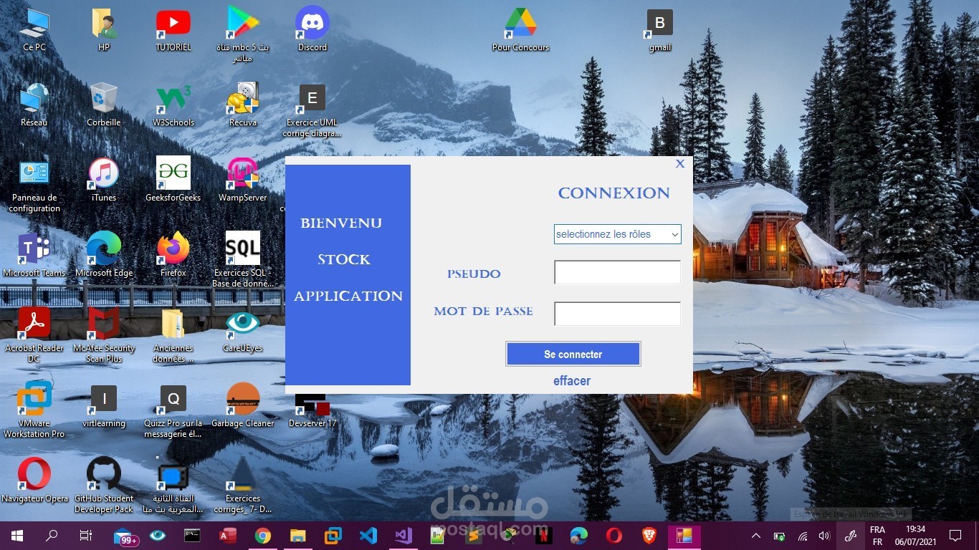Image resolution: width=979 pixels, height=550 pixels.
Task: Select the Pour Concours Drive shortcut
Action: click(x=521, y=30)
